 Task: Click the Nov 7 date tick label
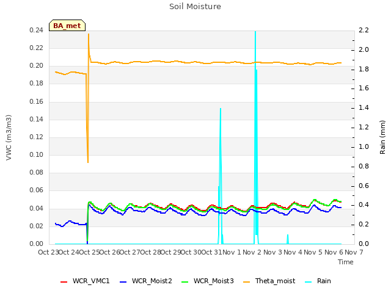click(354, 252)
